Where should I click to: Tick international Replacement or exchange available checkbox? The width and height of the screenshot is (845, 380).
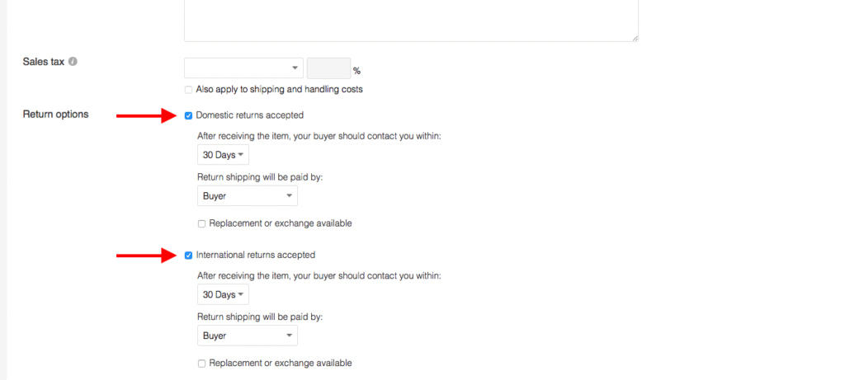coord(202,364)
